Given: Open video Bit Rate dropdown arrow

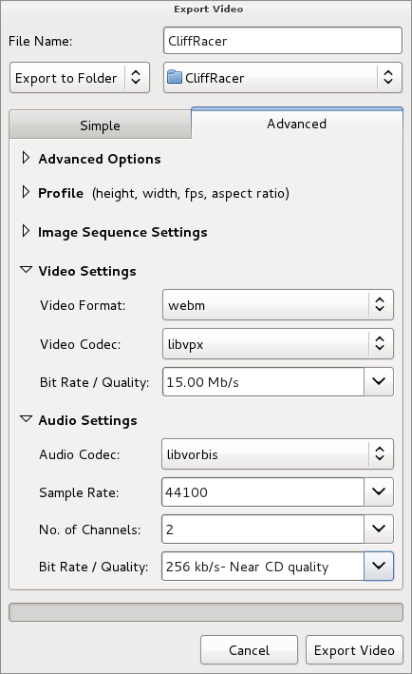Looking at the screenshot, I should pyautogui.click(x=379, y=381).
